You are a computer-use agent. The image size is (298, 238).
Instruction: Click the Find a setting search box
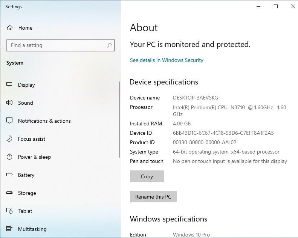57,45
